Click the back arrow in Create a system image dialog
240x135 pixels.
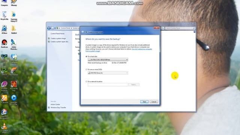(x=83, y=32)
